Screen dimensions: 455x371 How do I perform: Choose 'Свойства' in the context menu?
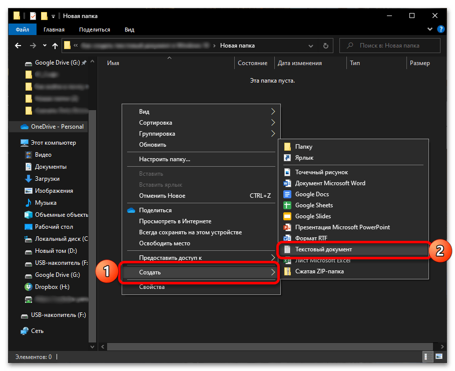pos(152,287)
